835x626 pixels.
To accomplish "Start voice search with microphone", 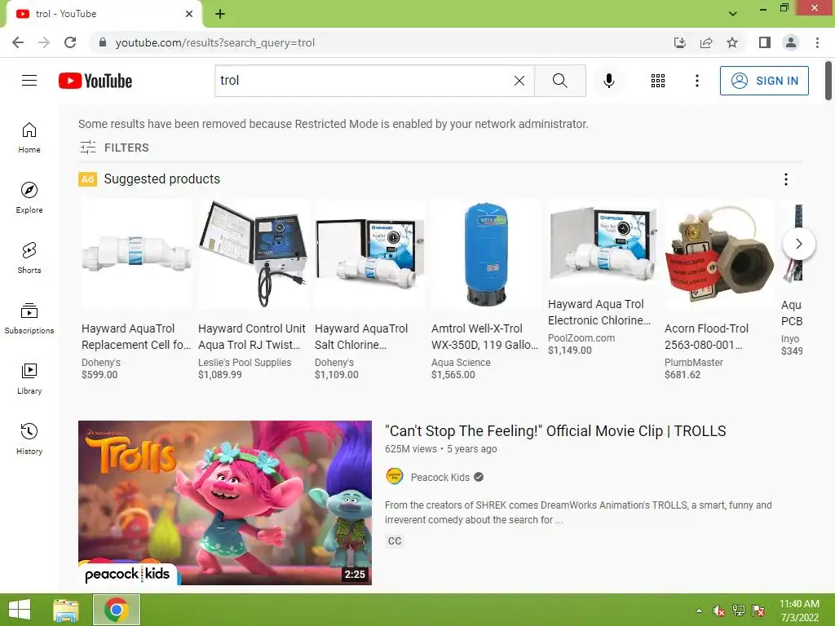I will (x=608, y=81).
